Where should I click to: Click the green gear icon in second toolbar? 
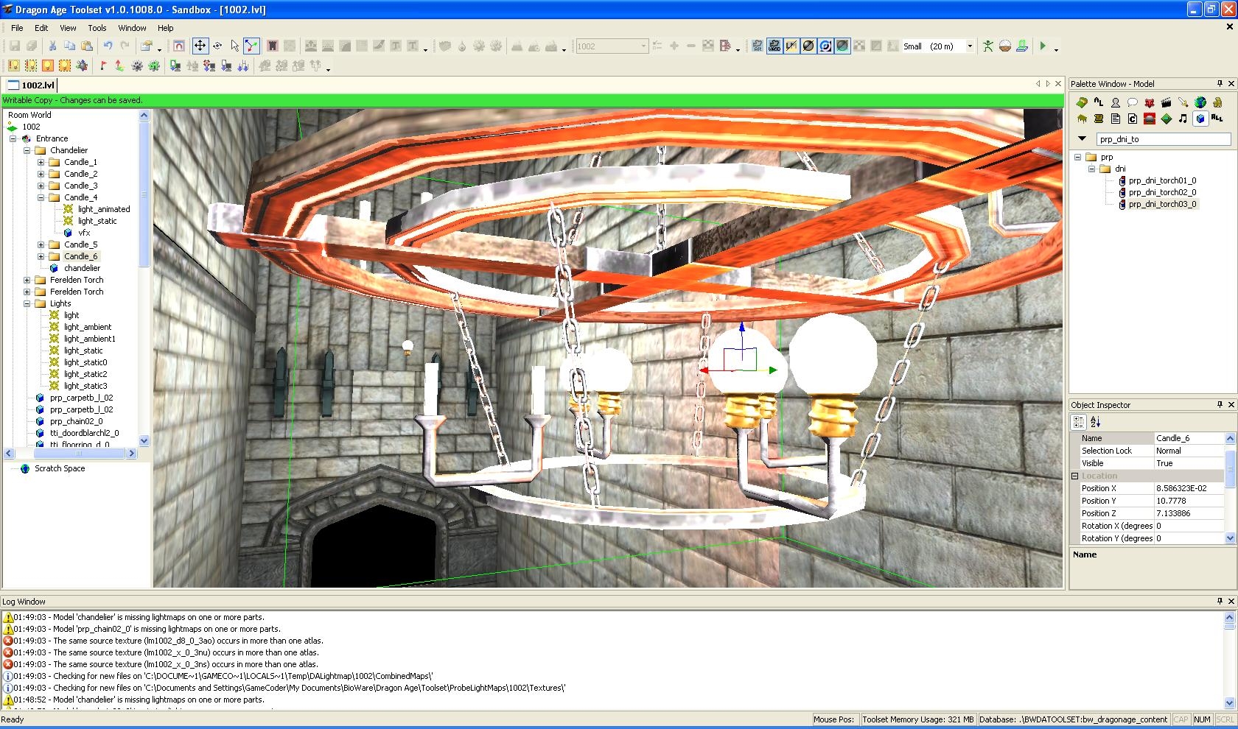tap(153, 66)
